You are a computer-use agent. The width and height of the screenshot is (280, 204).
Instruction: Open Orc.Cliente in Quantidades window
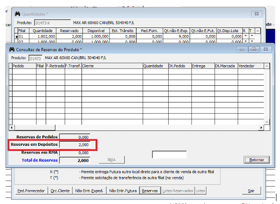(x=60, y=191)
